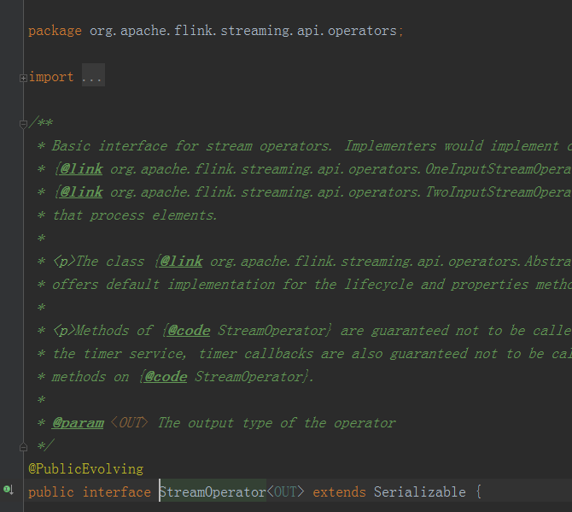Place cursor on StreamOperator interface name
The height and width of the screenshot is (512, 572).
[x=213, y=491]
